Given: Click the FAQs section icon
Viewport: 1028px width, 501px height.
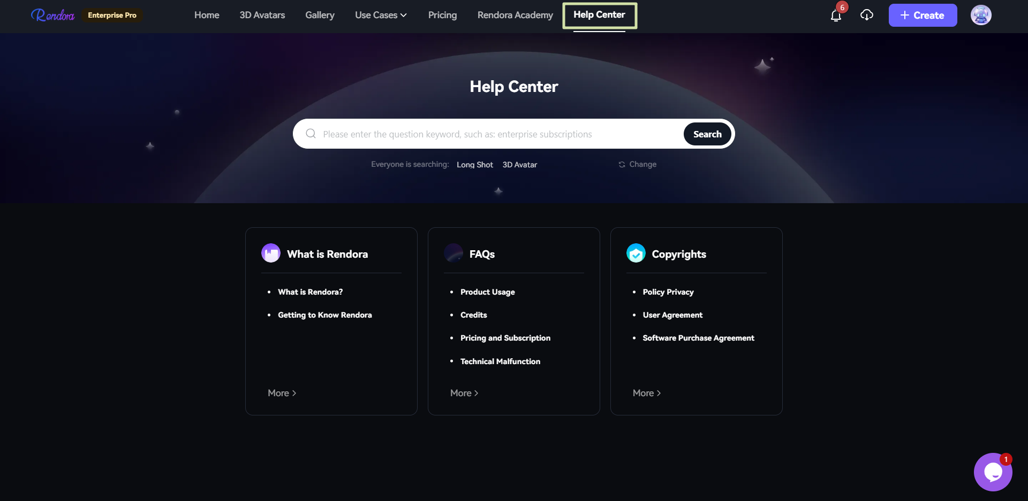Looking at the screenshot, I should (x=453, y=253).
